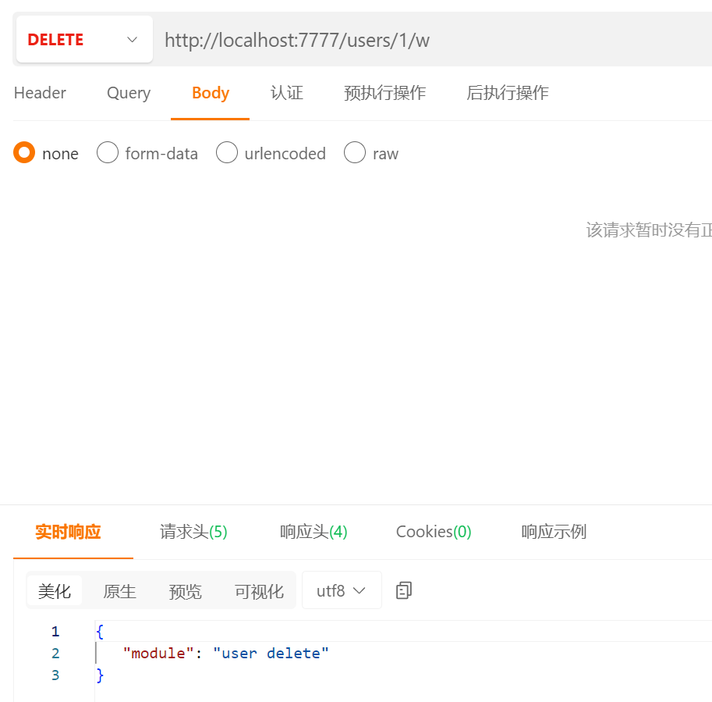View the 响应头(4) tab
Viewport: 712px width, 702px height.
pyautogui.click(x=313, y=532)
